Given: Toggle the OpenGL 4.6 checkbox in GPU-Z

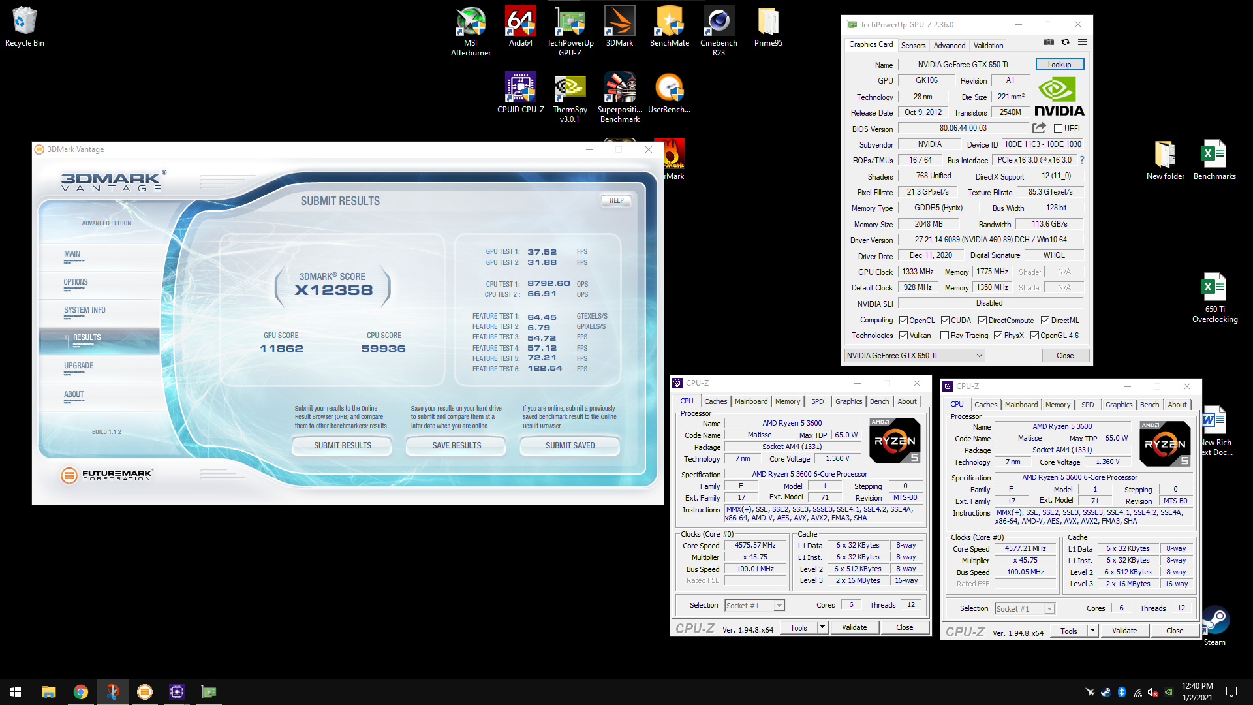Looking at the screenshot, I should [x=1034, y=336].
